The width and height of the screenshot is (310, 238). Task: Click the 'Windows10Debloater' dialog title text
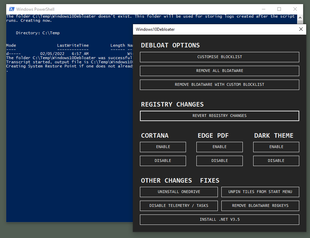[155, 29]
